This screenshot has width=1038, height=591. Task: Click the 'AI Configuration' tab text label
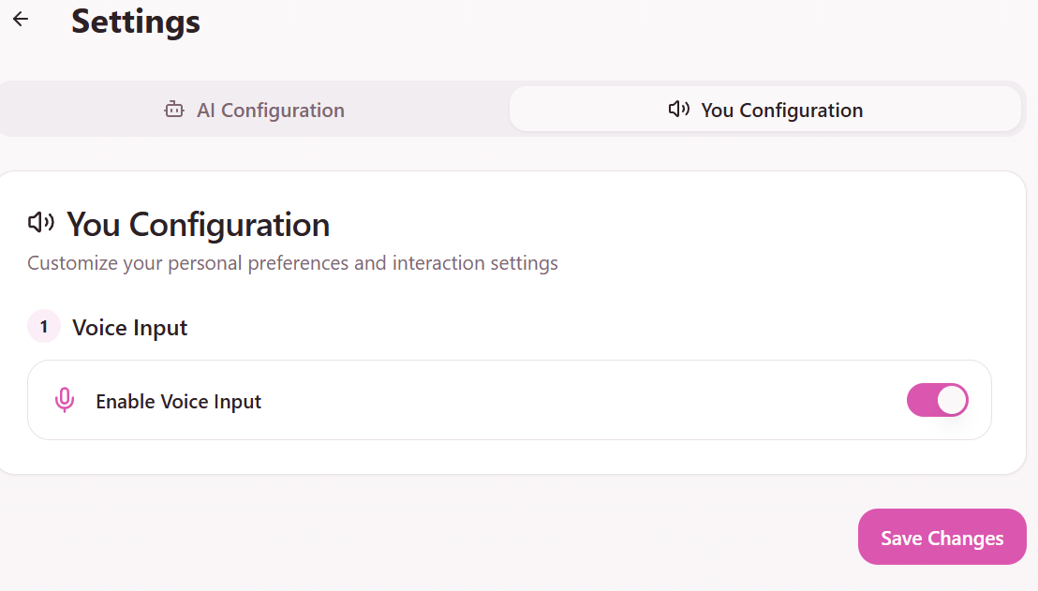click(x=271, y=111)
